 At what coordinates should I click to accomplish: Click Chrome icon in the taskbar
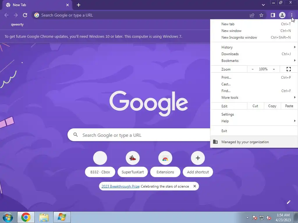tap(26, 217)
